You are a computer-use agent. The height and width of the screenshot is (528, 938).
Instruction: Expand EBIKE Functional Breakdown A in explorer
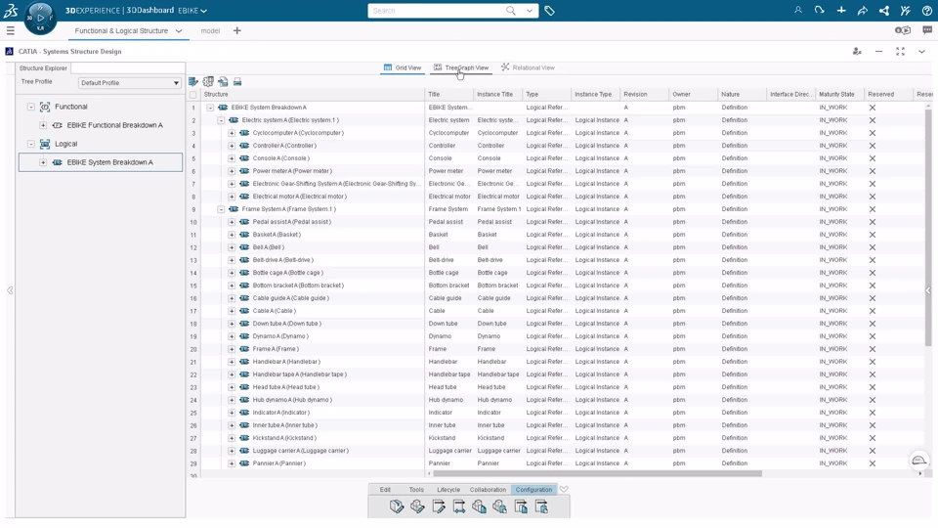tap(43, 125)
